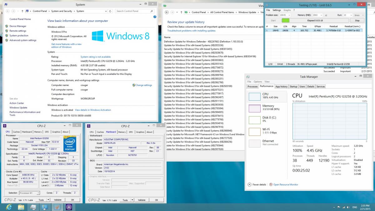Click the GFlops column header in LinX
The image size is (375, 211).
pos(317,26)
